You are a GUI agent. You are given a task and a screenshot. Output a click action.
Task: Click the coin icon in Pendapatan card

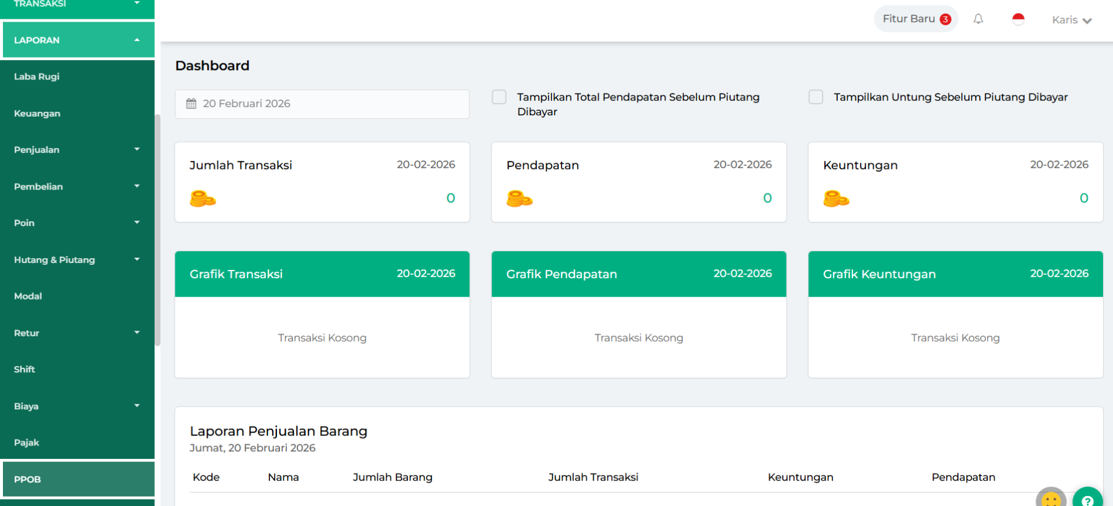(519, 199)
